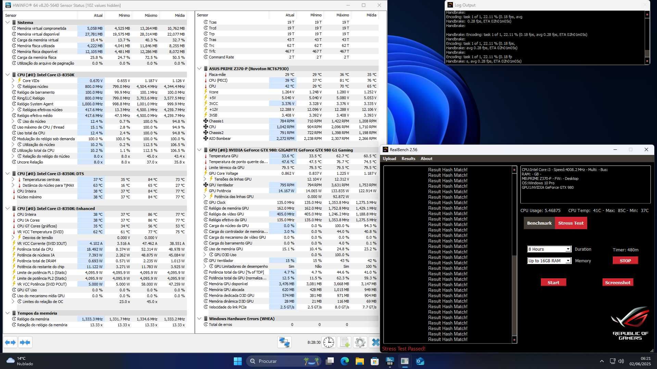Show hidden tray icons chevron
The width and height of the screenshot is (657, 369).
602,361
